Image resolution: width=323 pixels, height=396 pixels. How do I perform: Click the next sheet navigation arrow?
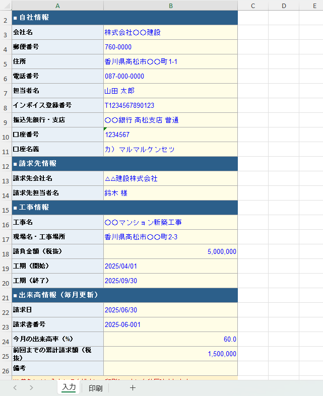click(31, 388)
